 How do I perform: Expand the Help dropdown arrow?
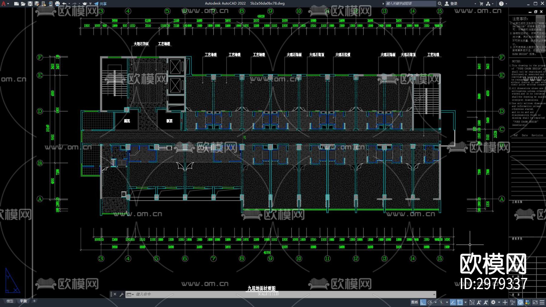pyautogui.click(x=507, y=4)
